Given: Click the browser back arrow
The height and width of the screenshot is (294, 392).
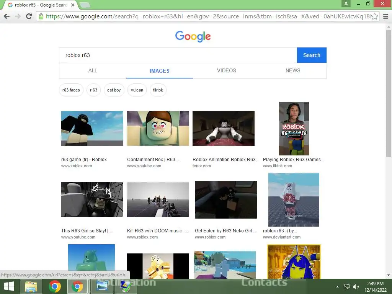Looking at the screenshot, I should 7,16.
